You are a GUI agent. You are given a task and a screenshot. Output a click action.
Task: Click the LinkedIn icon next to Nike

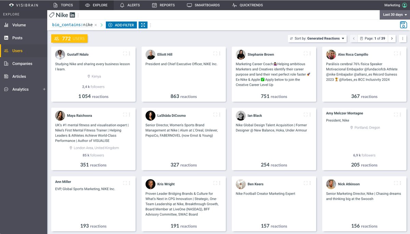[72, 15]
